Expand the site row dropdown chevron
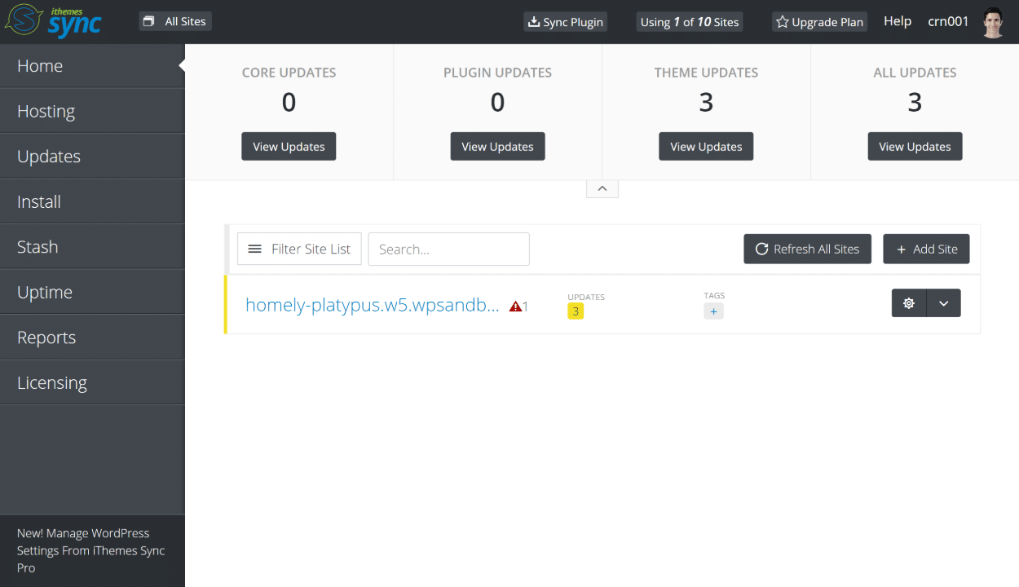Viewport: 1019px width, 587px height. click(x=943, y=302)
